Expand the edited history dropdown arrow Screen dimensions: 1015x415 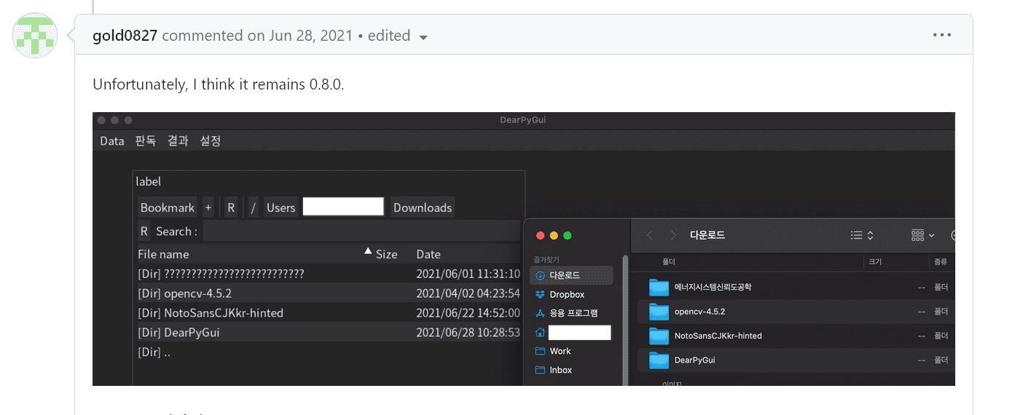(423, 37)
